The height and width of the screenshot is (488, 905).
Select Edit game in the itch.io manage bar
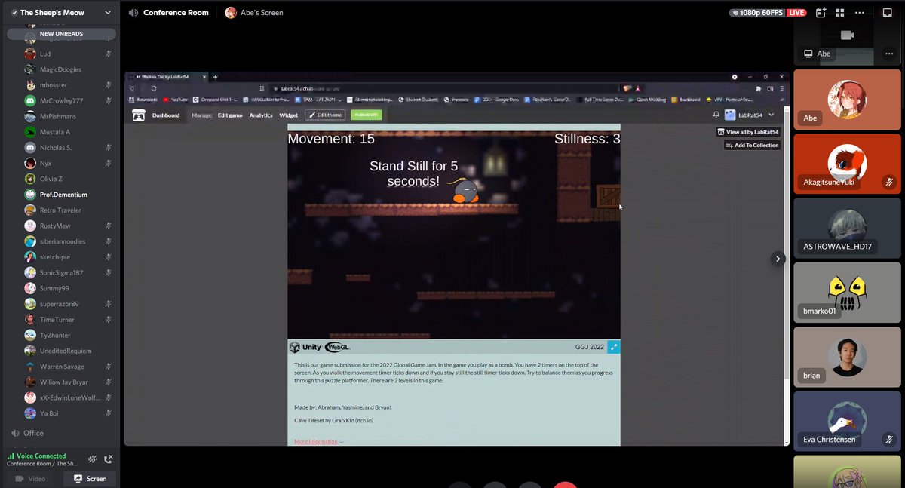coord(230,115)
